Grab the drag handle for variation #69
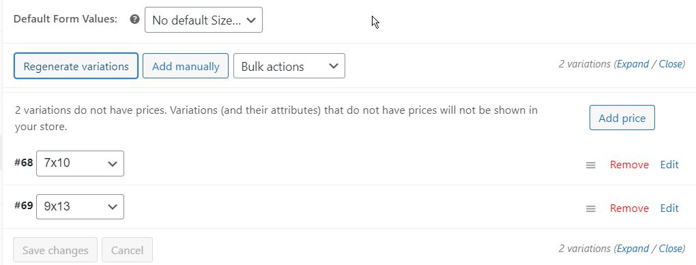 pyautogui.click(x=590, y=208)
